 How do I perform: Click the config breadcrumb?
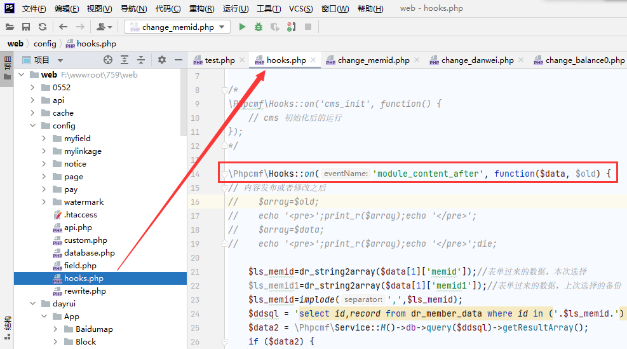[x=44, y=44]
